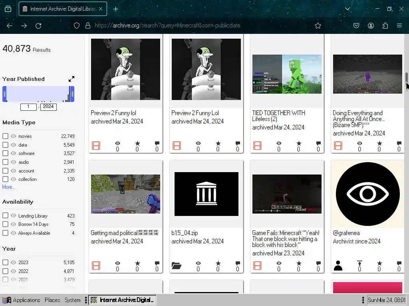The height and width of the screenshot is (306, 409).
Task: Open the Pocket save icon
Action: (356, 25)
